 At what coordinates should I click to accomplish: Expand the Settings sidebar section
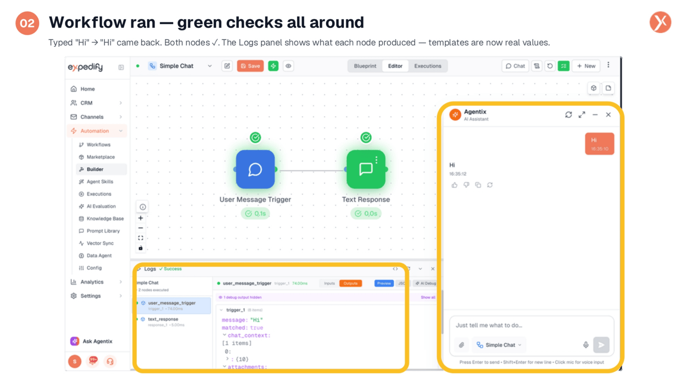[x=121, y=296]
